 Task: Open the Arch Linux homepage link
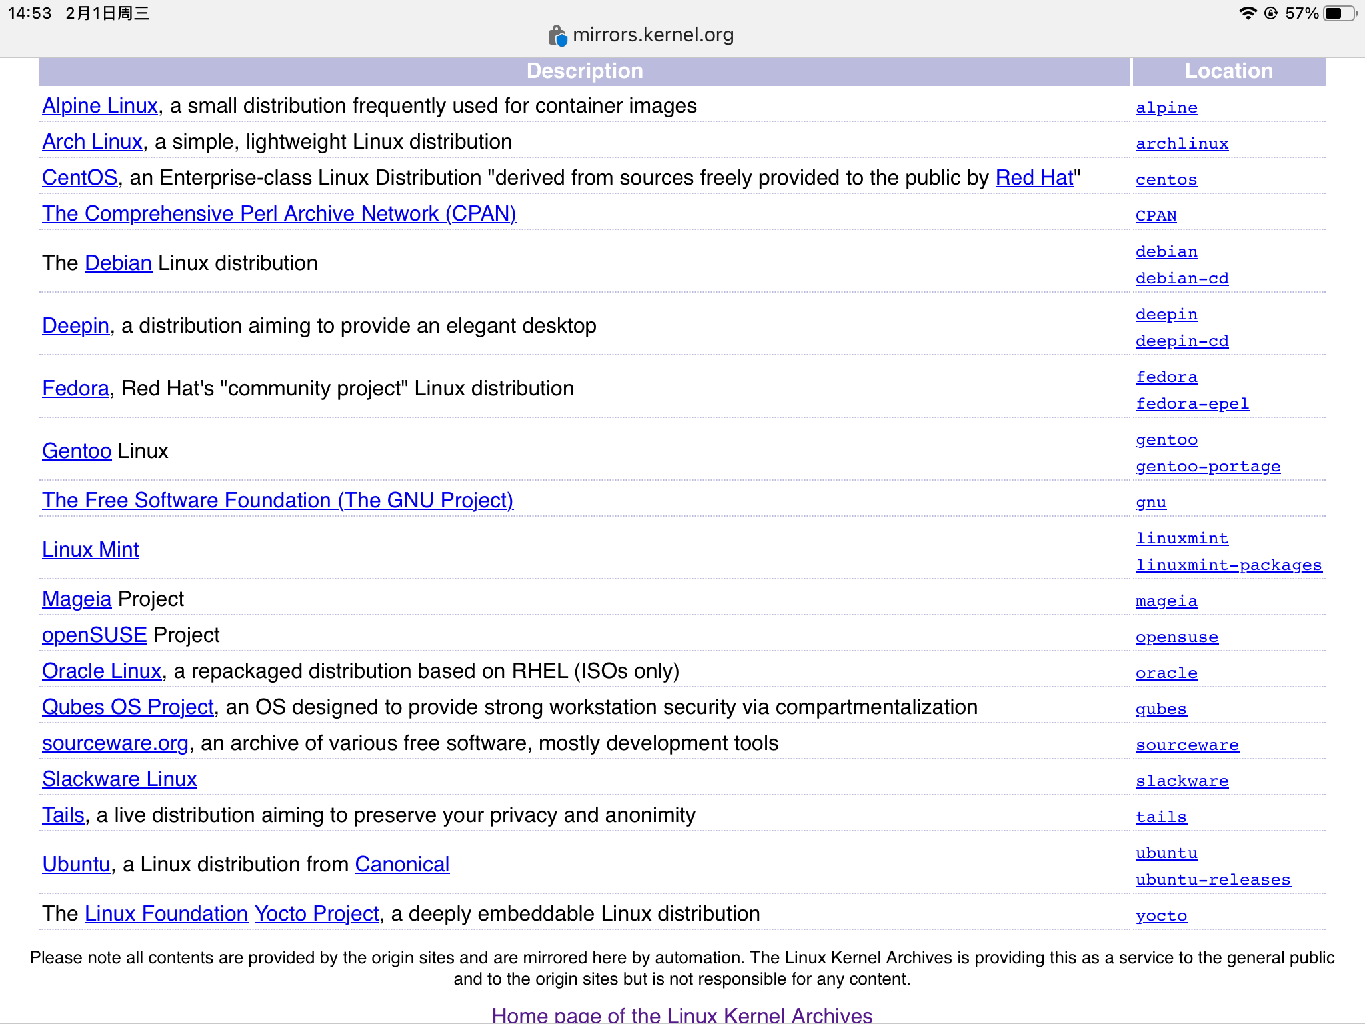coord(91,141)
